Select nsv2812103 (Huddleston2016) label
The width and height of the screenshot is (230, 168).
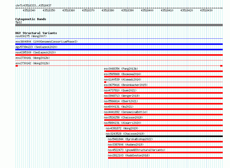pos(129,155)
